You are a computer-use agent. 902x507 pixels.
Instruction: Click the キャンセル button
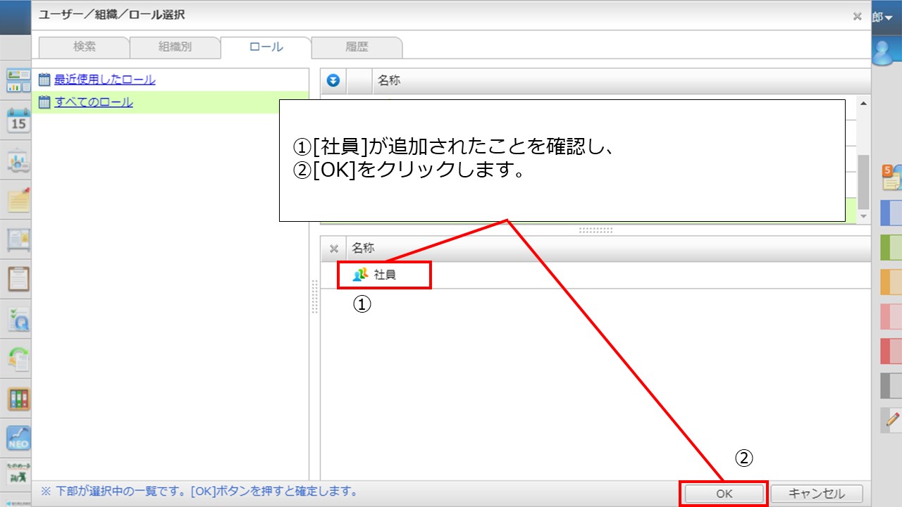pyautogui.click(x=817, y=494)
